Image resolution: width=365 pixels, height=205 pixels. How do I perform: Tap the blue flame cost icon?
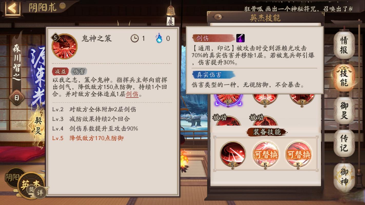click(x=159, y=38)
